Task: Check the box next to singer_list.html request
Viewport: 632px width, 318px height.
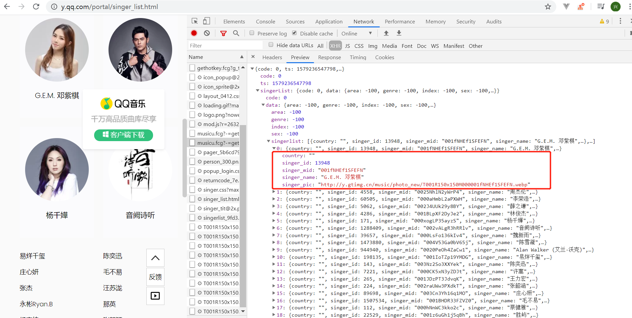Action: point(192,199)
